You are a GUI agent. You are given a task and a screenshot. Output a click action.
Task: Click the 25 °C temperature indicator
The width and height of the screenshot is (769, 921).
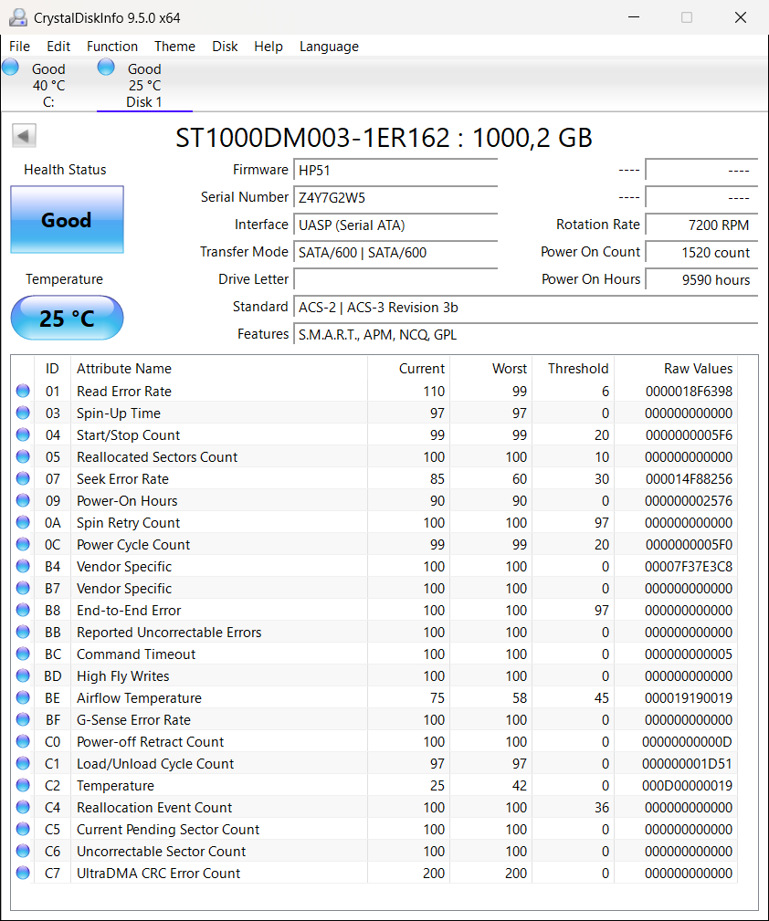pyautogui.click(x=67, y=318)
